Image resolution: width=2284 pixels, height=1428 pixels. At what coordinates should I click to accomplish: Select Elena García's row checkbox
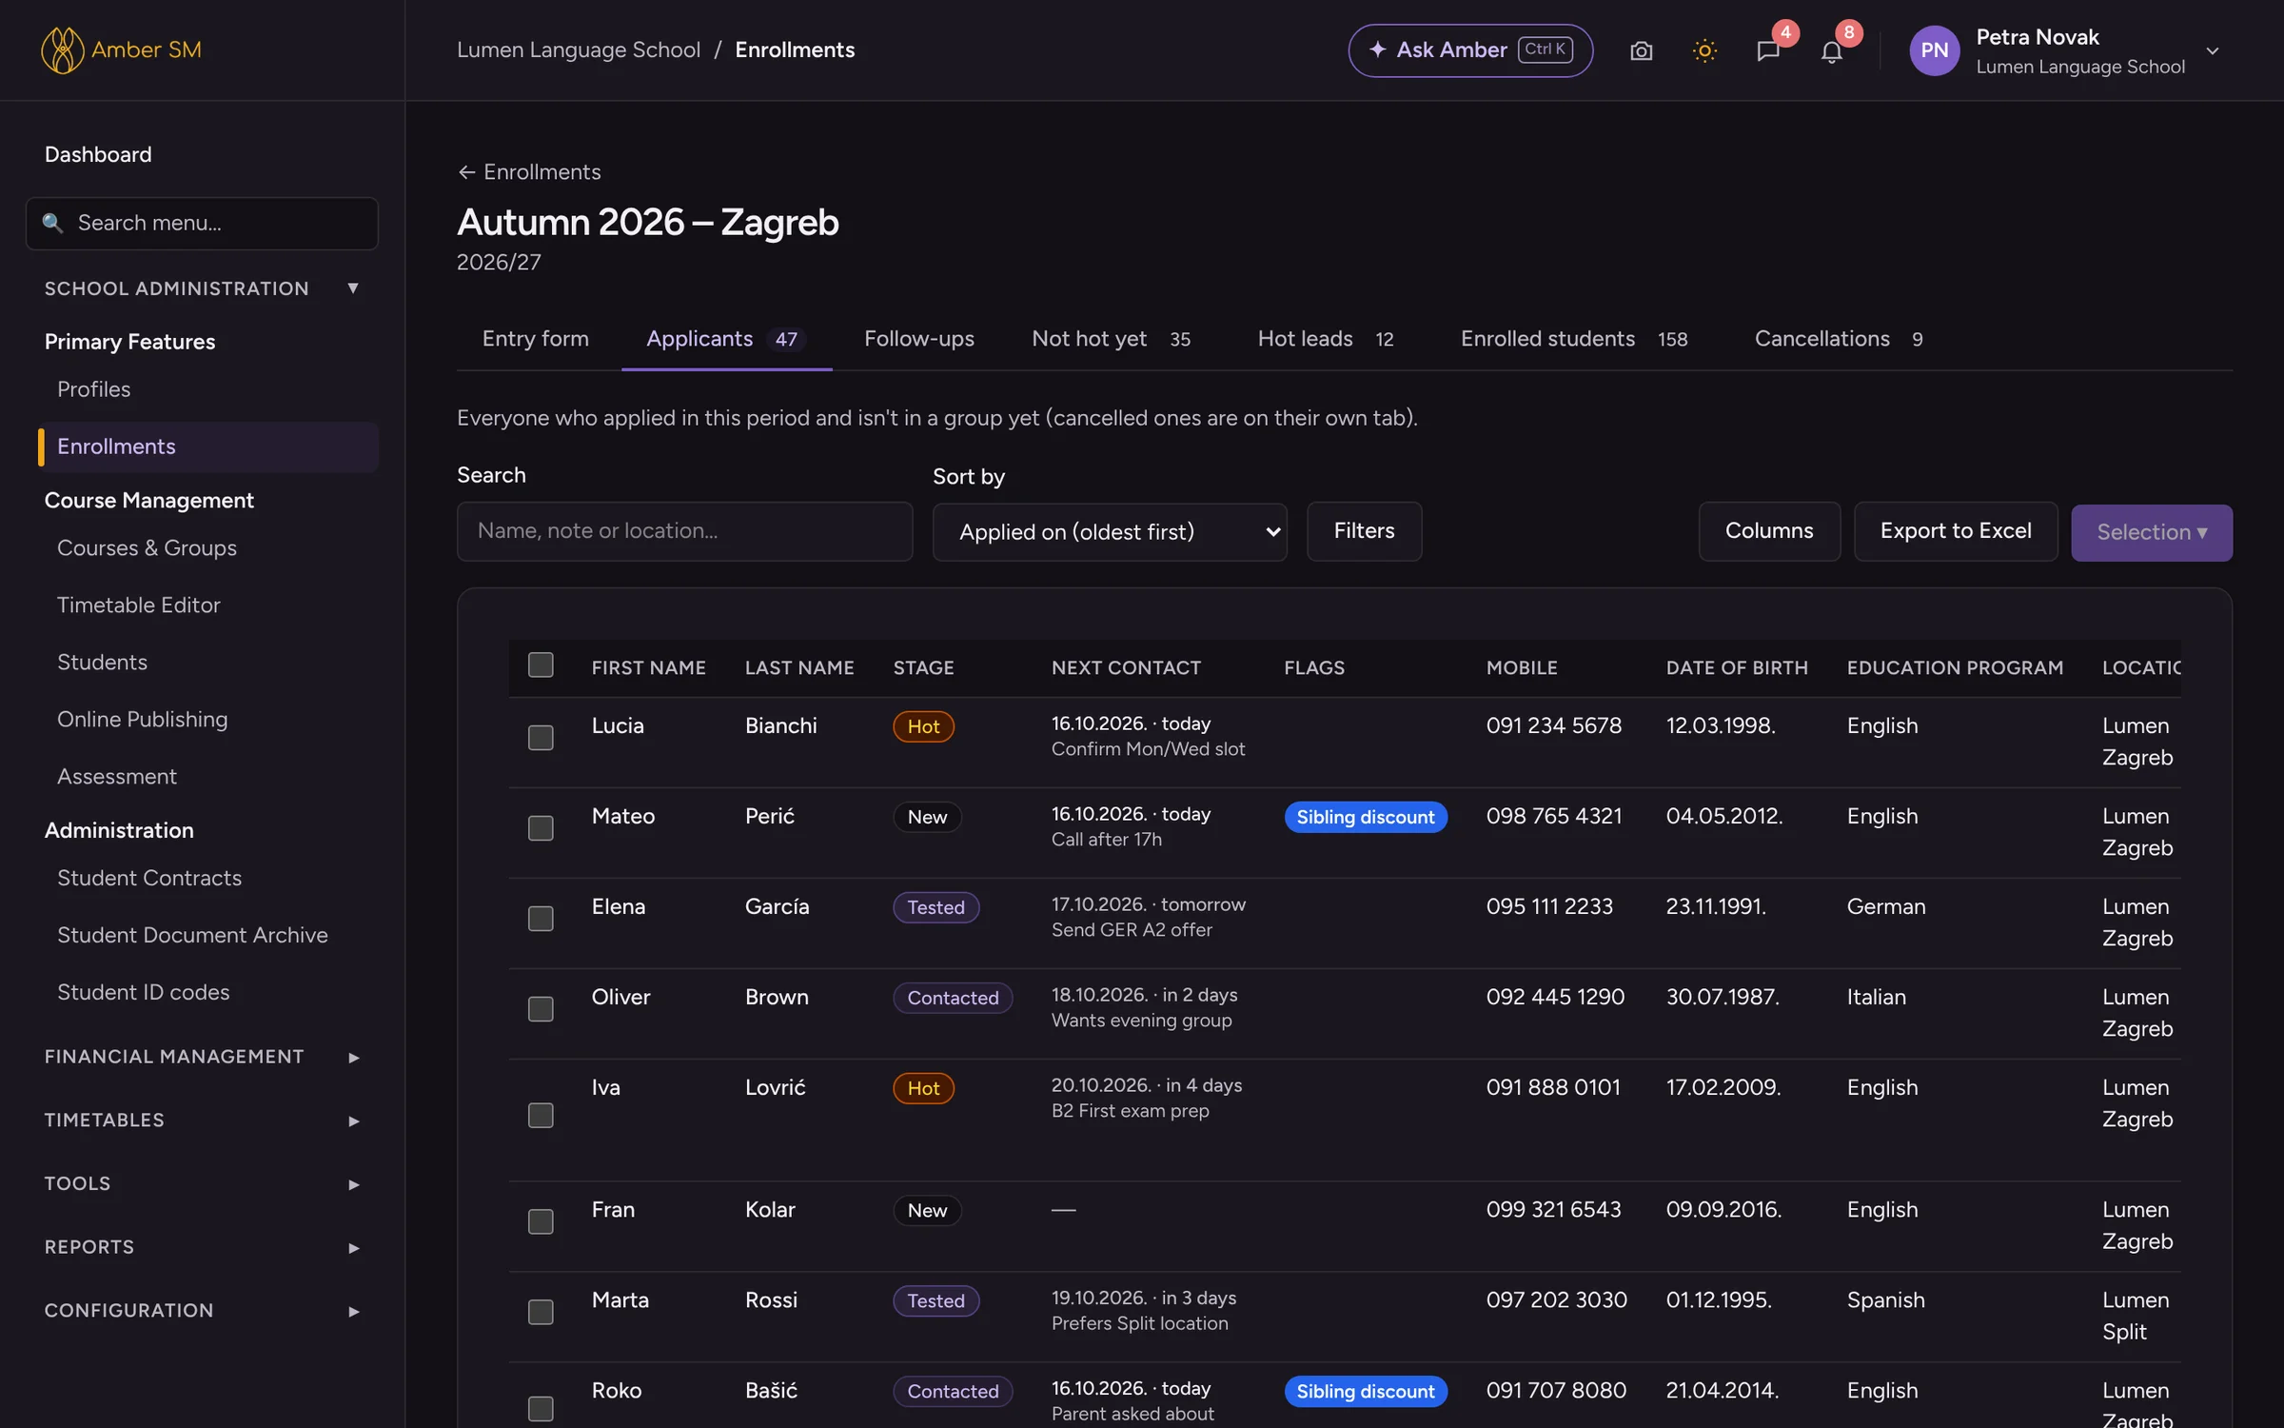(541, 919)
